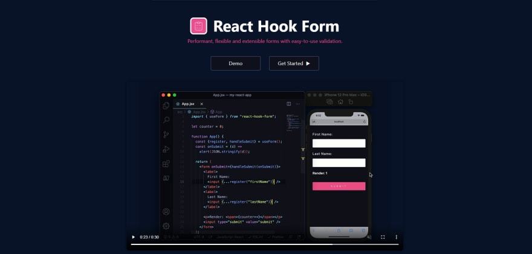The height and width of the screenshot is (254, 532).
Task: Click the 'App' symbol breadcrumb
Action: coord(216,112)
